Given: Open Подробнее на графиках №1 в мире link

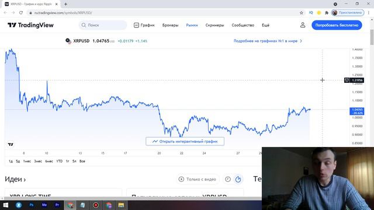Looking at the screenshot, I should click(x=268, y=41).
